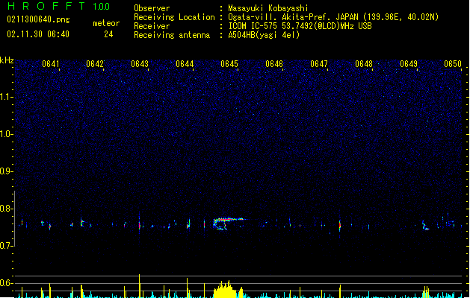This screenshot has height=298, width=470.
Task: Click the timestamp 02.11.30 06:40
Action: [x=38, y=34]
